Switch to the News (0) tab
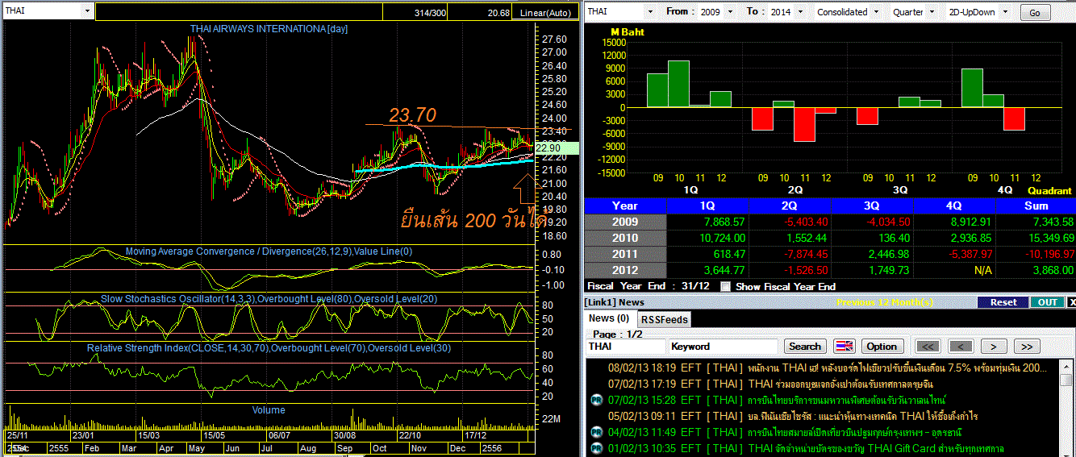This screenshot has height=457, width=1076. pyautogui.click(x=608, y=319)
